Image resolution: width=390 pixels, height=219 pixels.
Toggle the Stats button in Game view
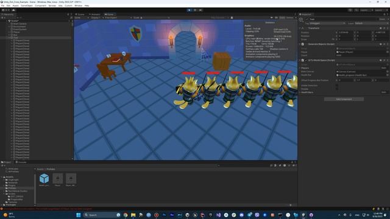[282, 18]
